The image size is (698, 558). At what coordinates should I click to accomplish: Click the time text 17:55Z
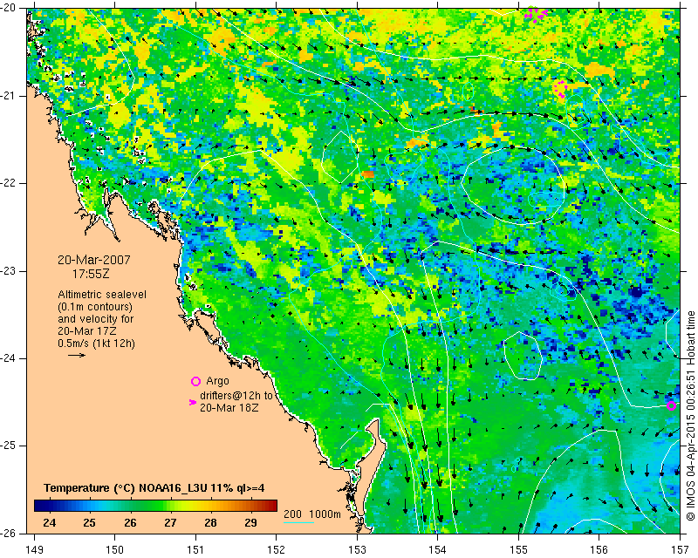tap(91, 274)
